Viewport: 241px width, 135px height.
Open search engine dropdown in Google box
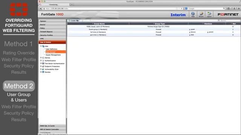[187, 9]
